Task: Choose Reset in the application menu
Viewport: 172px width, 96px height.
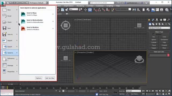Action: (x=10, y=16)
